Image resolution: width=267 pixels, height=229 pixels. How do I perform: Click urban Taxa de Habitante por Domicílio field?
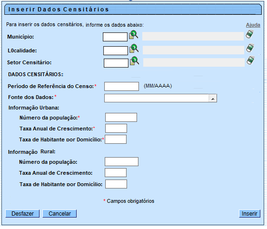[116, 139]
